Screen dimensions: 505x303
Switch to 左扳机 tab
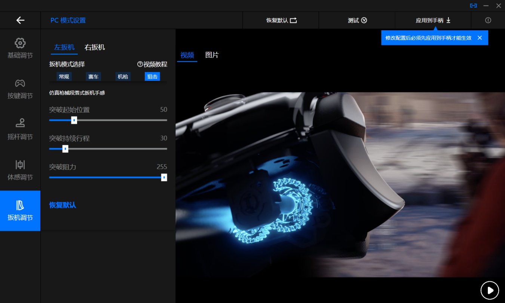click(64, 47)
